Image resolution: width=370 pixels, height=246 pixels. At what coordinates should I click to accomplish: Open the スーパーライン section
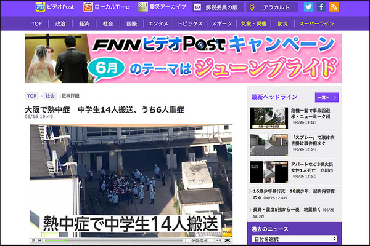tap(317, 23)
